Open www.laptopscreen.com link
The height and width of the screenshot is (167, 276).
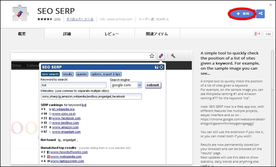tap(67, 161)
